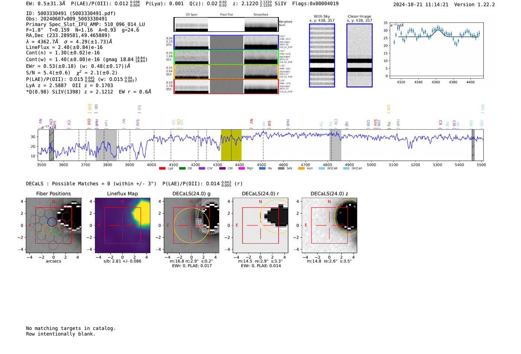
Task: Click the Lineflux Map panel
Action: tap(122, 225)
